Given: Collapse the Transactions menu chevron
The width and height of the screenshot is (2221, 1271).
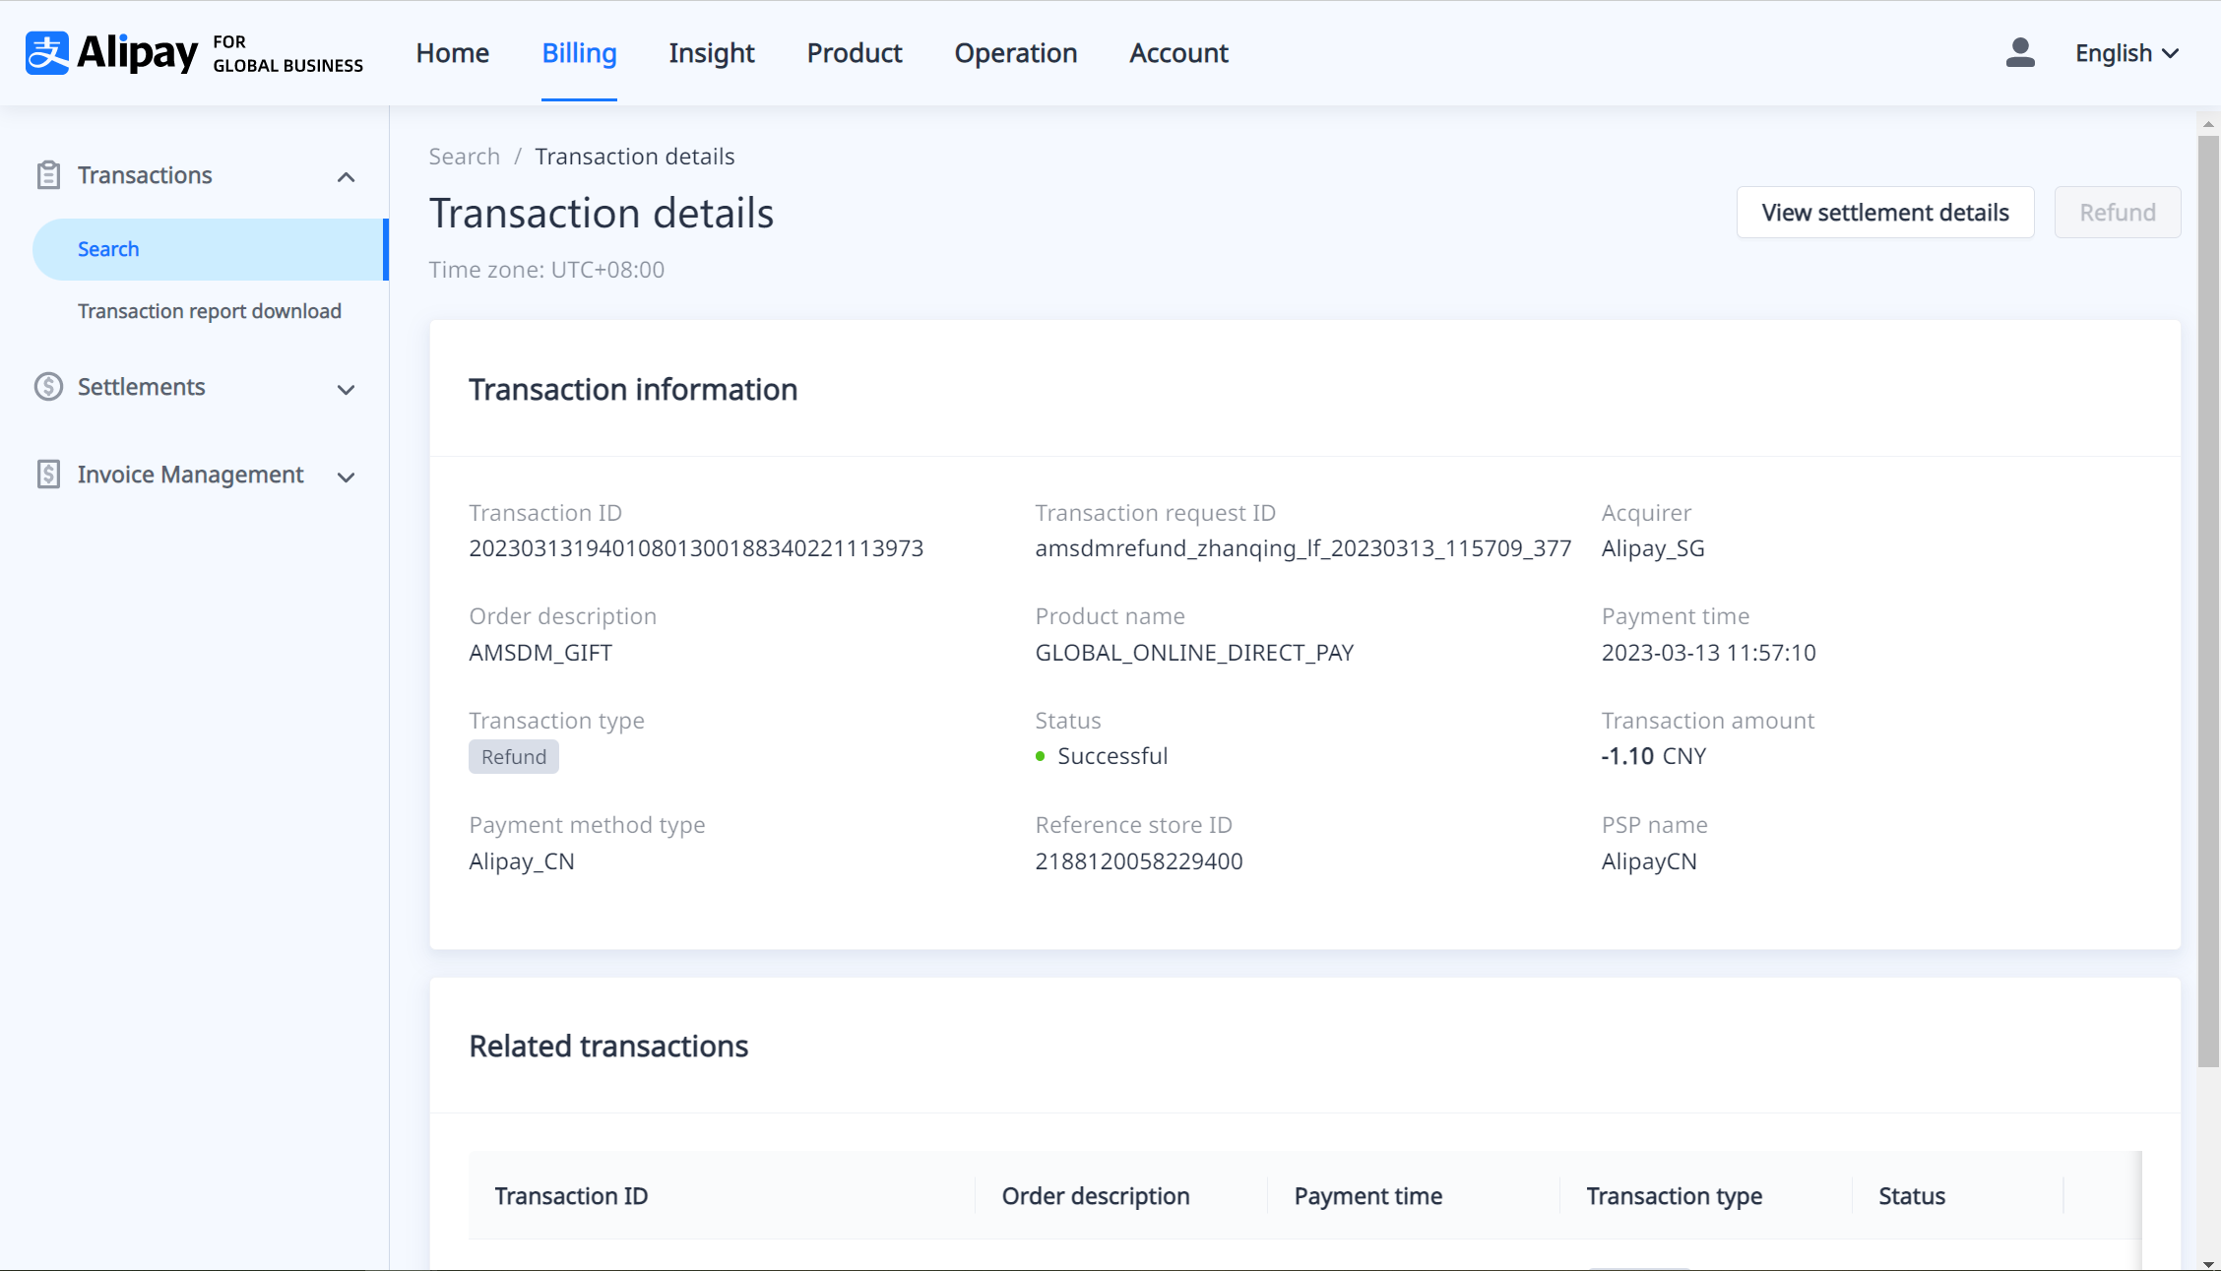Looking at the screenshot, I should (x=346, y=177).
